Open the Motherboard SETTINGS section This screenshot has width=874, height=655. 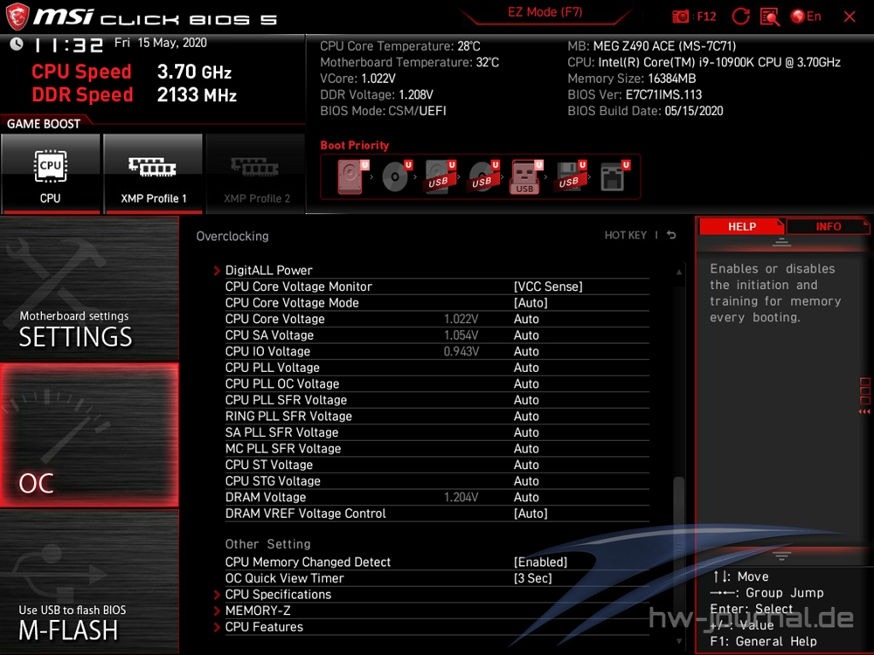point(89,289)
